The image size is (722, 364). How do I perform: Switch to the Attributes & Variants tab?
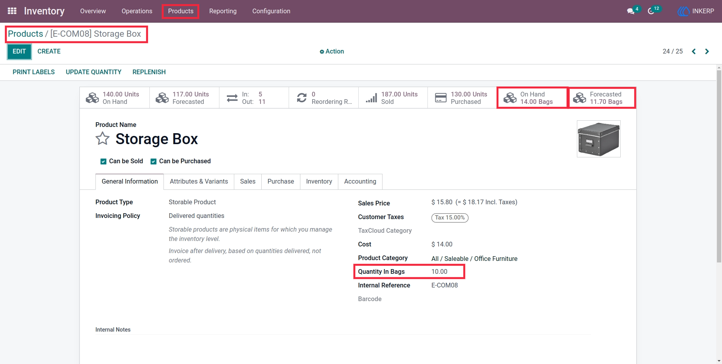pyautogui.click(x=199, y=182)
